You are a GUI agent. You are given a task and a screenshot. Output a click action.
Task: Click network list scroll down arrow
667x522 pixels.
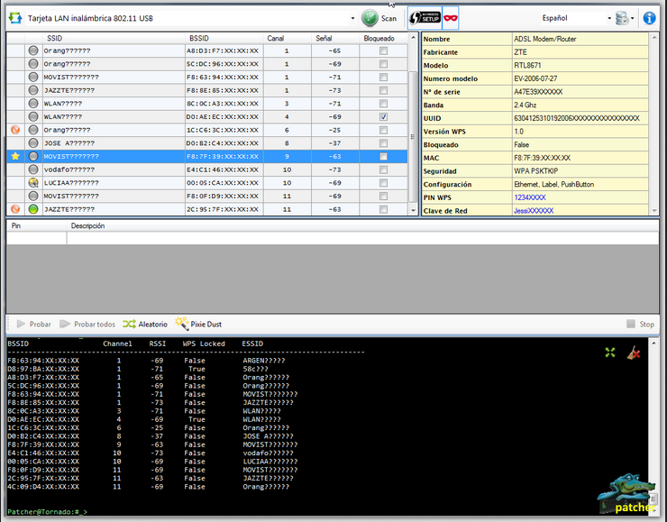pos(413,210)
